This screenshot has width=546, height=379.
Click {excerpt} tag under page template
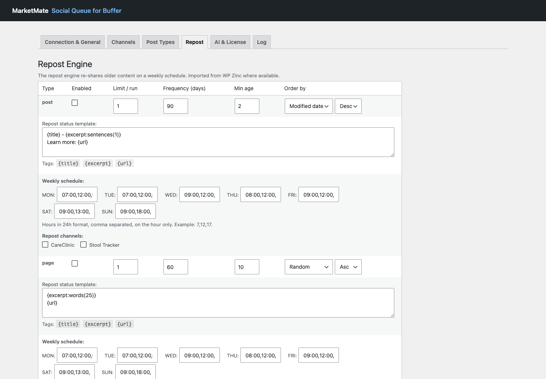[x=98, y=324]
